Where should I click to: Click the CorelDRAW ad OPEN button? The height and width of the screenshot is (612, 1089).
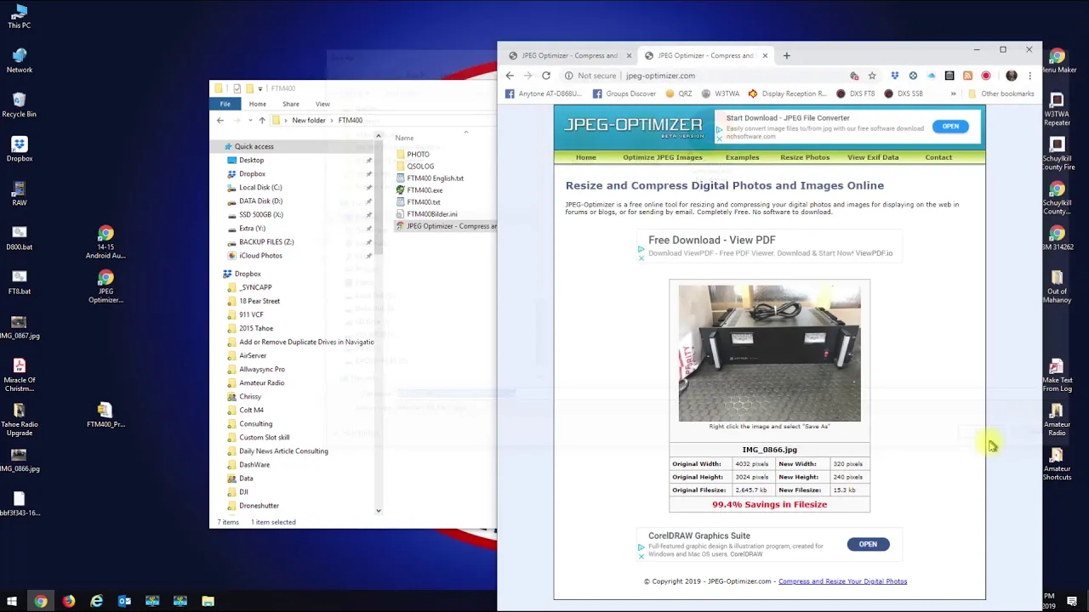pyautogui.click(x=868, y=544)
